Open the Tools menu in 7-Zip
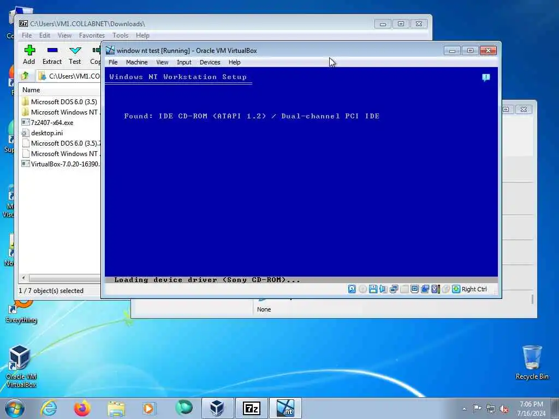The width and height of the screenshot is (559, 419). coord(120,35)
